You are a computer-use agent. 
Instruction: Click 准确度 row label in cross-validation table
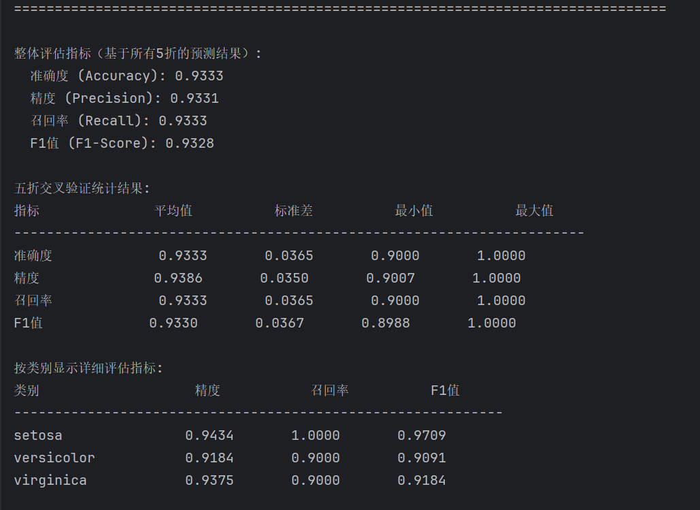click(x=33, y=255)
